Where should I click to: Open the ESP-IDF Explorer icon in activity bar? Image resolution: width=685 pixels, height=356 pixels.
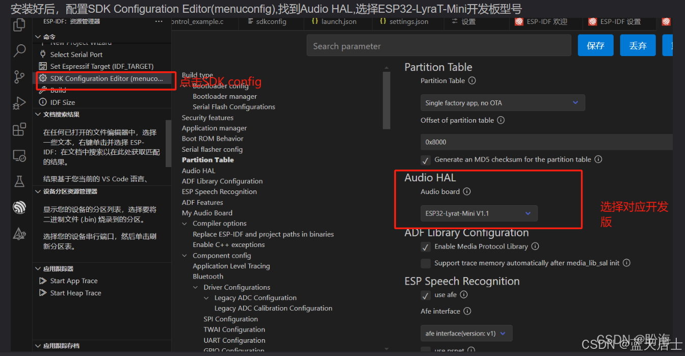point(19,207)
